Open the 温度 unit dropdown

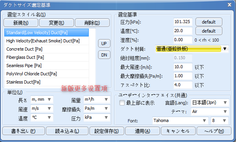point(42,117)
